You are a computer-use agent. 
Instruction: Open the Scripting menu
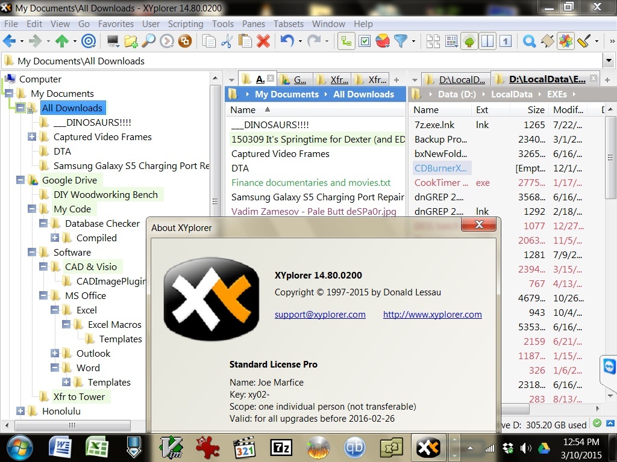pos(185,24)
